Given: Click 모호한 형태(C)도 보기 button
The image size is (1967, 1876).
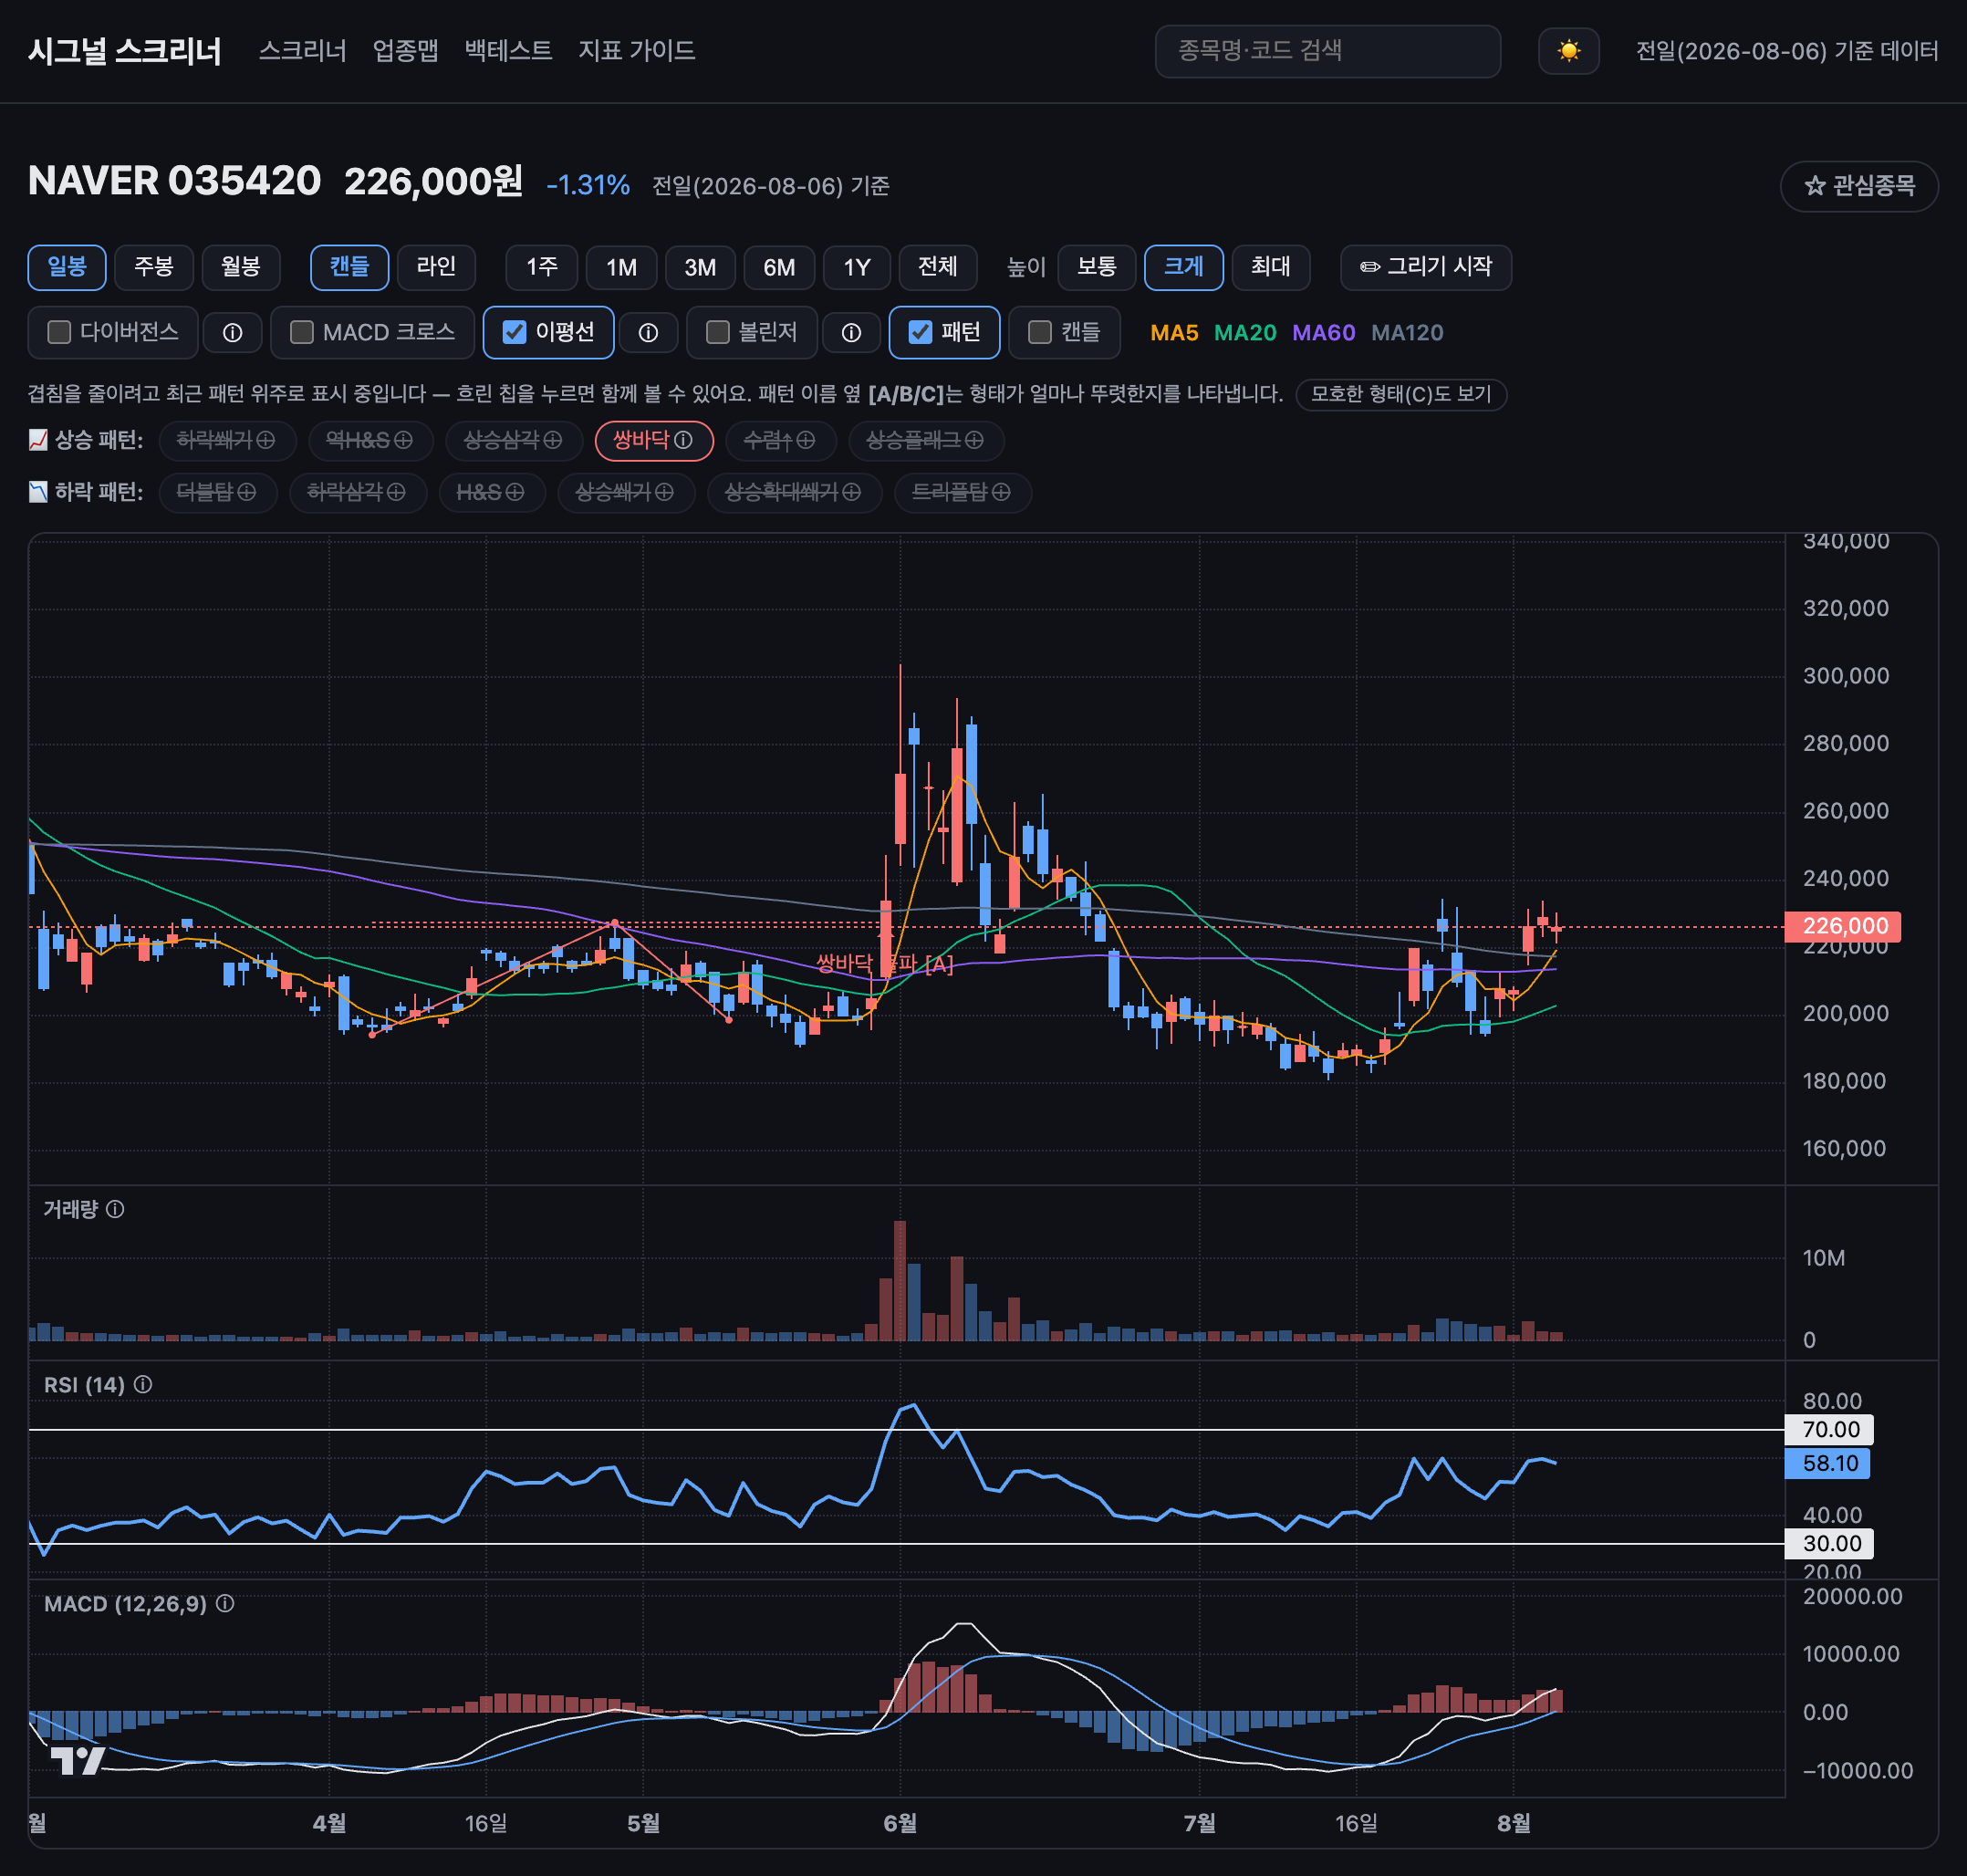Looking at the screenshot, I should point(1401,394).
